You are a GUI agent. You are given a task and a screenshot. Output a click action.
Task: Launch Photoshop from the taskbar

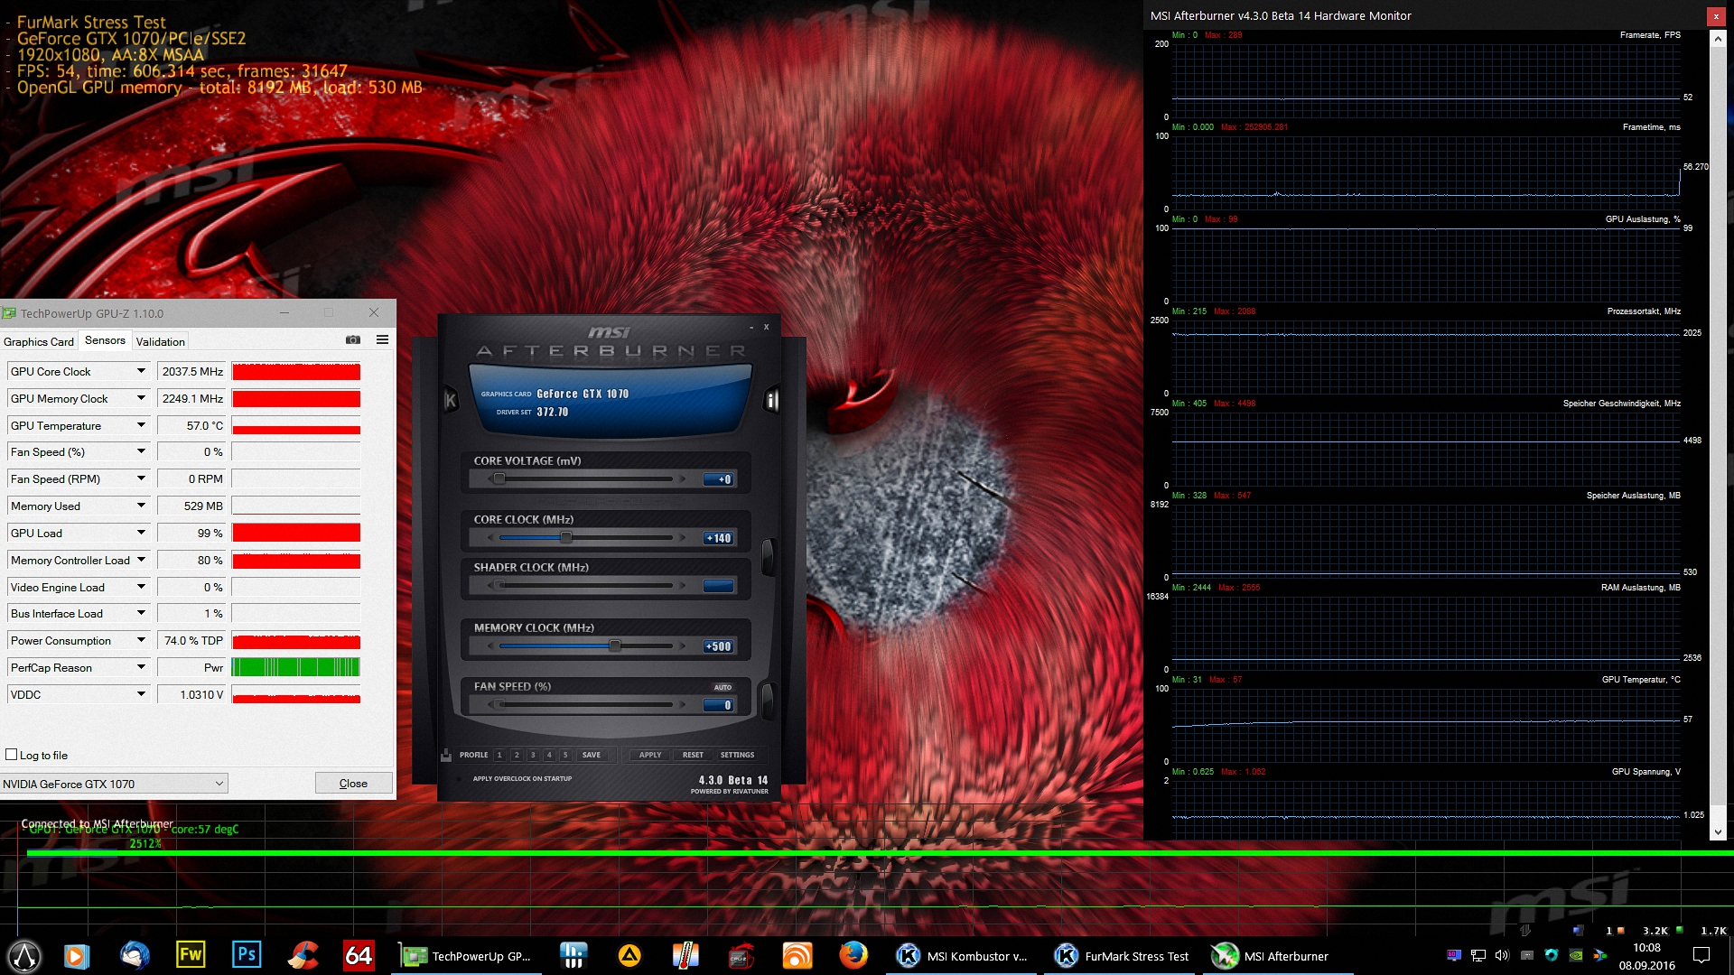(x=247, y=955)
